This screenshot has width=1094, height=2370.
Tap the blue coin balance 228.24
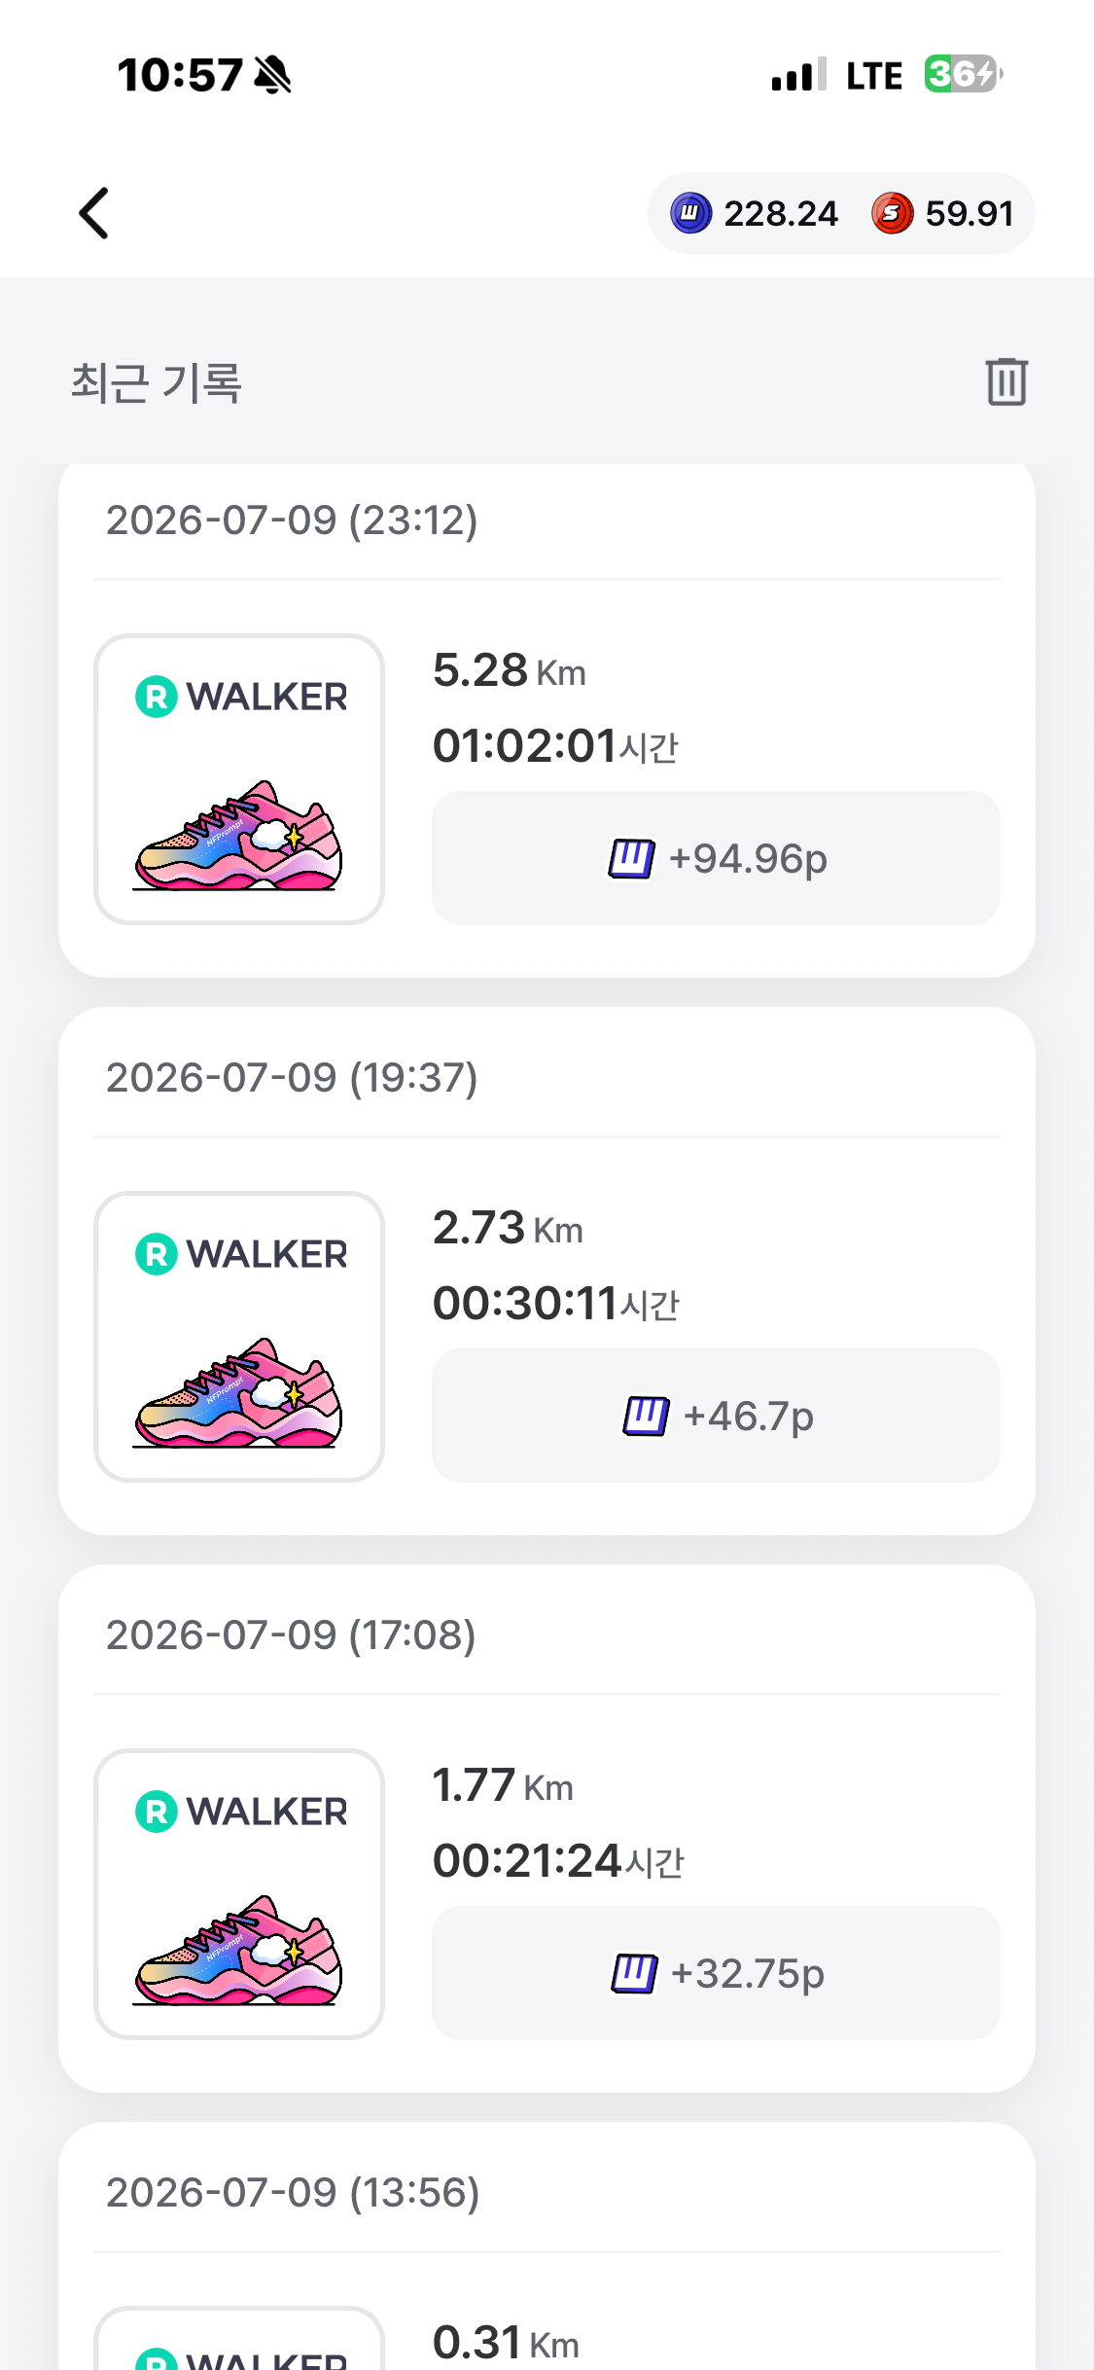pyautogui.click(x=755, y=213)
